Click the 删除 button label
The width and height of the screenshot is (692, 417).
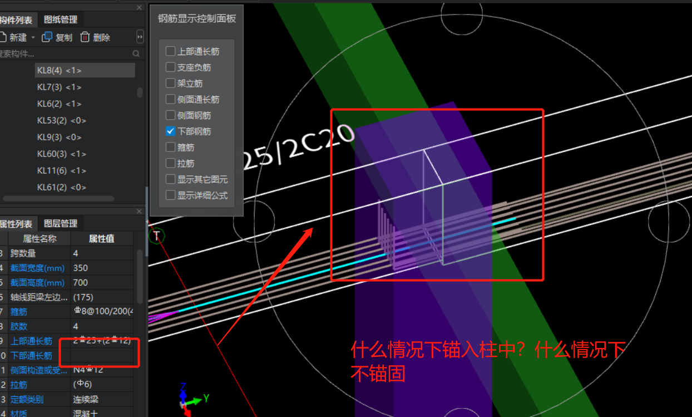102,37
